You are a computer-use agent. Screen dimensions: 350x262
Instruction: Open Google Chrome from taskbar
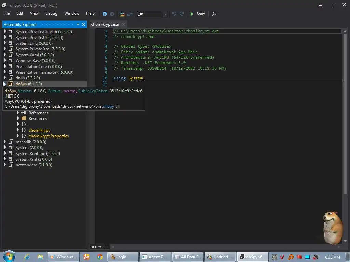pos(100,257)
